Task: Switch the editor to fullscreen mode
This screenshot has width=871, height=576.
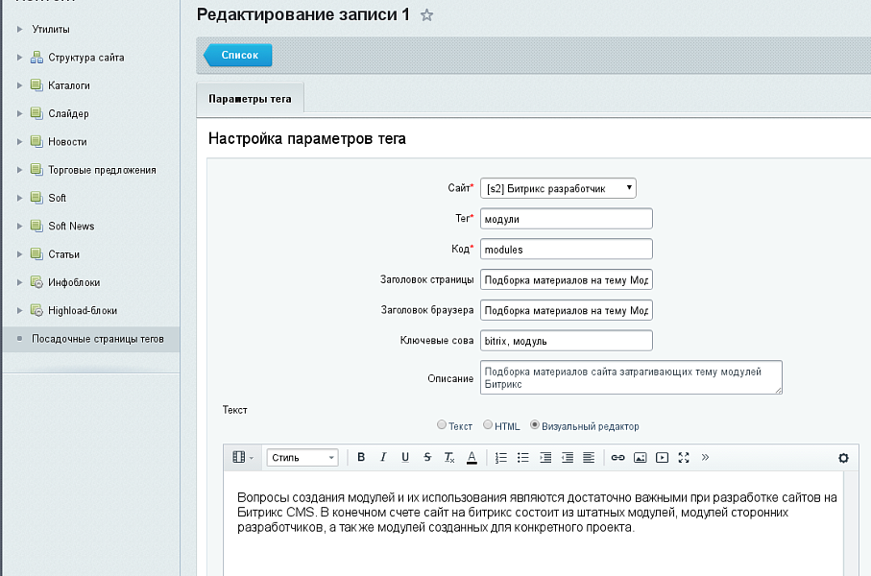Action: [684, 458]
